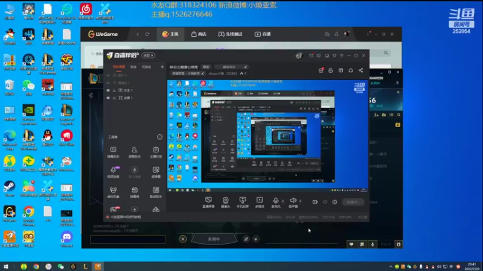The image size is (483, 271).
Task: Open the share icon in stream header
Action: (360, 70)
